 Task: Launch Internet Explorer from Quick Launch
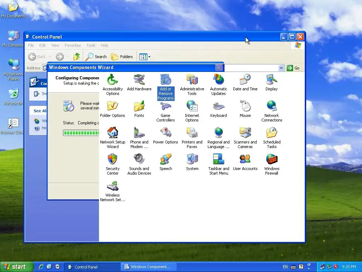coord(41,267)
